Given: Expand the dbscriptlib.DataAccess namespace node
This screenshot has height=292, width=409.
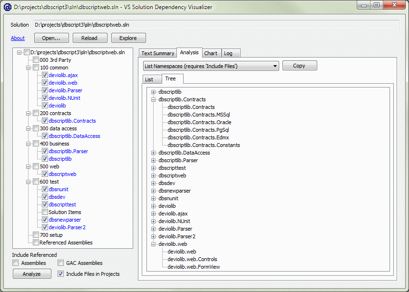Looking at the screenshot, I should (x=153, y=153).
